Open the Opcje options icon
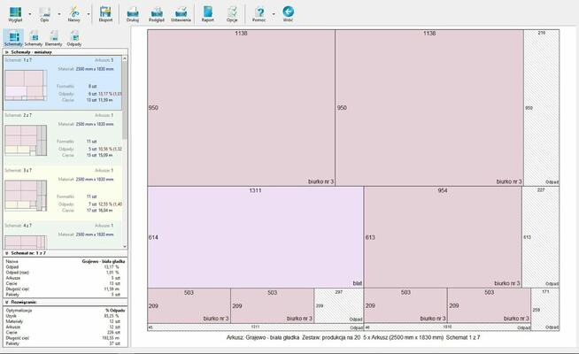 click(232, 12)
